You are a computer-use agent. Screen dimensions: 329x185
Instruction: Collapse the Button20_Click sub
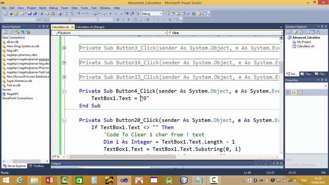pos(64,121)
